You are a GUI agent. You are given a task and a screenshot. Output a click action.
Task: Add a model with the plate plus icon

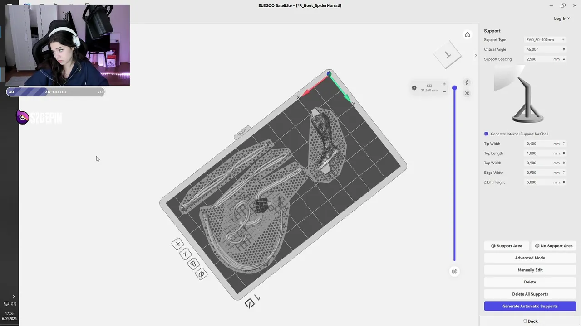[177, 244]
